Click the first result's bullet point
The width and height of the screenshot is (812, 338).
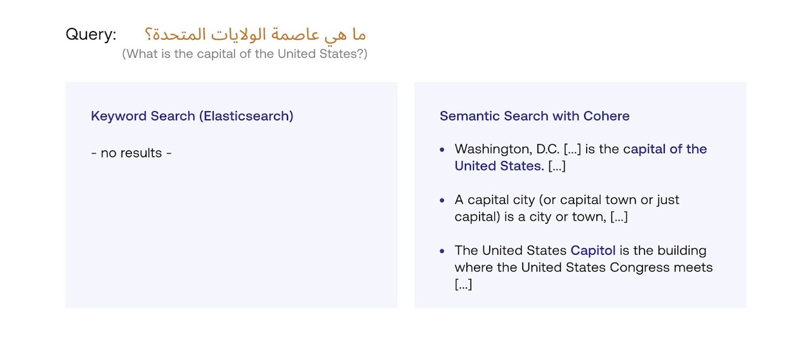[x=442, y=150]
